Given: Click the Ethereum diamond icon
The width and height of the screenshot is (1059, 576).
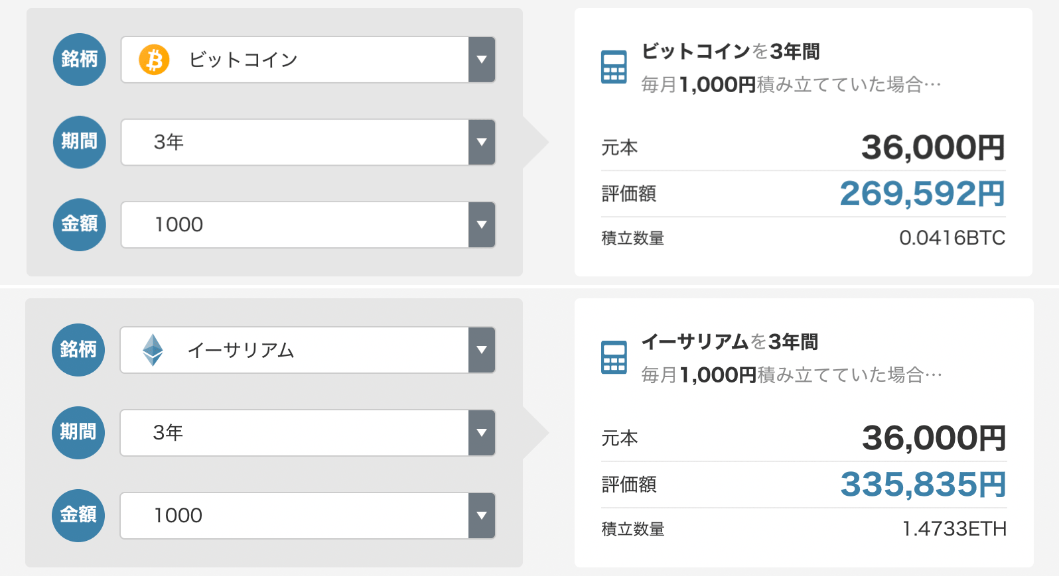Looking at the screenshot, I should coord(153,350).
